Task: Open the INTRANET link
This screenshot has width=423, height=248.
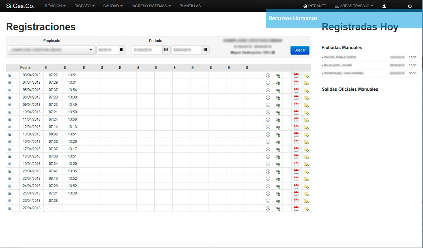Action: pos(314,6)
